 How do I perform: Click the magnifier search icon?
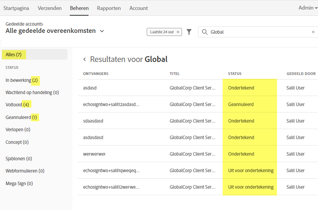click(x=205, y=32)
